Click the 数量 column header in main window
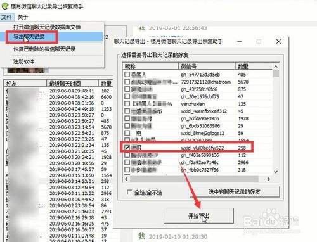317x242 pixels. coord(106,84)
